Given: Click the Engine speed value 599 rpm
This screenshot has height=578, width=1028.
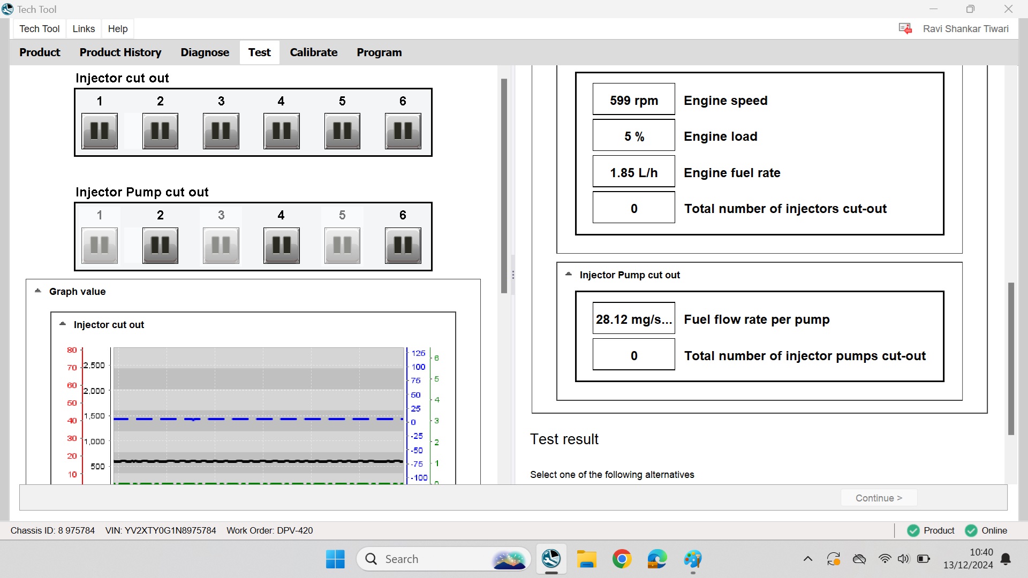Looking at the screenshot, I should (634, 100).
